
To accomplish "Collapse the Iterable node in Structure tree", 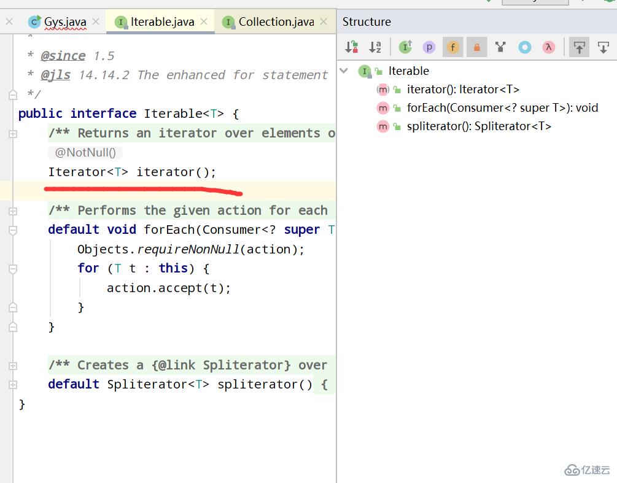I will click(346, 71).
